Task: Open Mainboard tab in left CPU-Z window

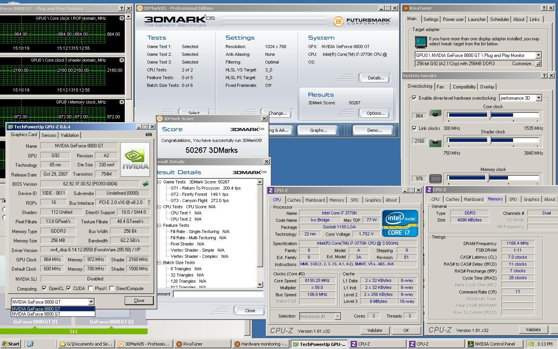Action: pos(315,200)
